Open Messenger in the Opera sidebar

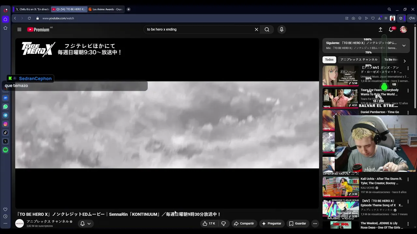(6, 98)
